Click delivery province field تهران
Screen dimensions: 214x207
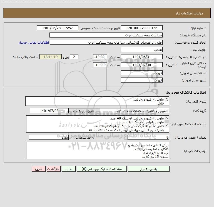pos(142,73)
